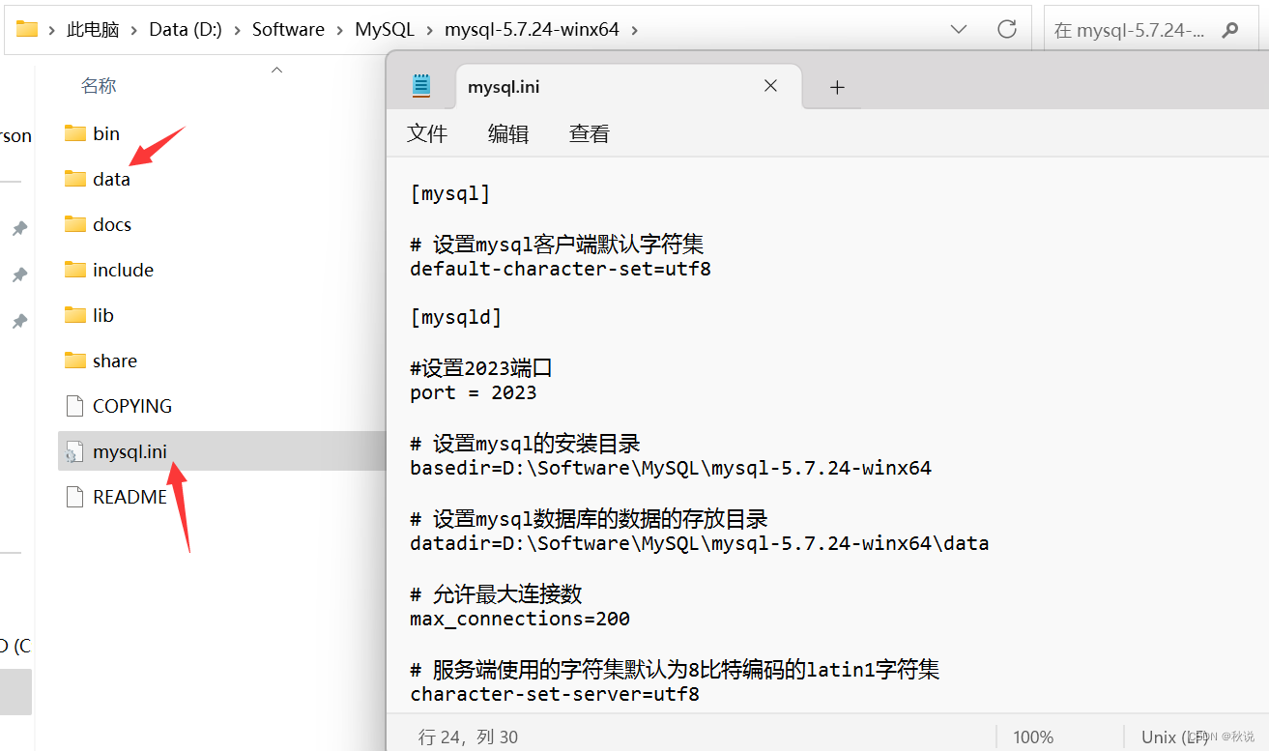Click the address bar folder icon
This screenshot has height=751, width=1269.
coord(27,29)
